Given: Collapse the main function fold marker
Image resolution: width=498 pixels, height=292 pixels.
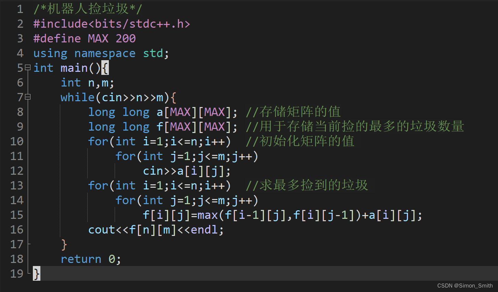Looking at the screenshot, I should [28, 68].
